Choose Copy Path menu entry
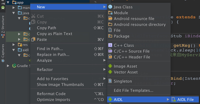This screenshot has height=104, width=200. [x=68, y=28]
